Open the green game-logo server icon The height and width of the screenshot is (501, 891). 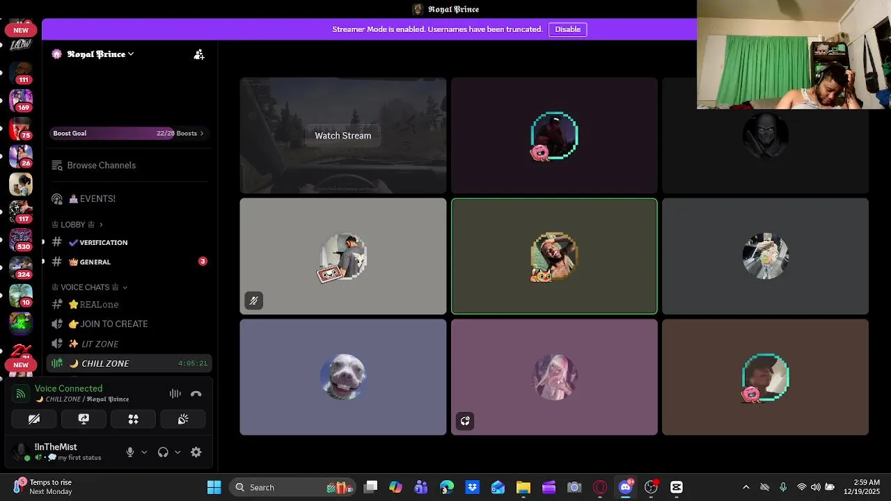pos(21,324)
